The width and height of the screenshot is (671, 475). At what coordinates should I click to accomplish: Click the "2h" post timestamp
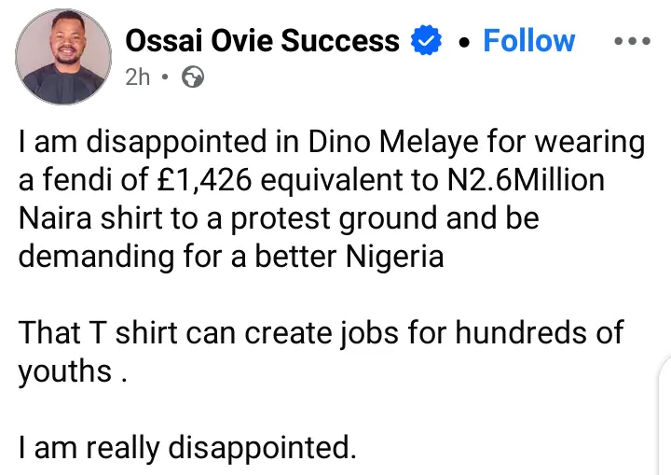(137, 77)
